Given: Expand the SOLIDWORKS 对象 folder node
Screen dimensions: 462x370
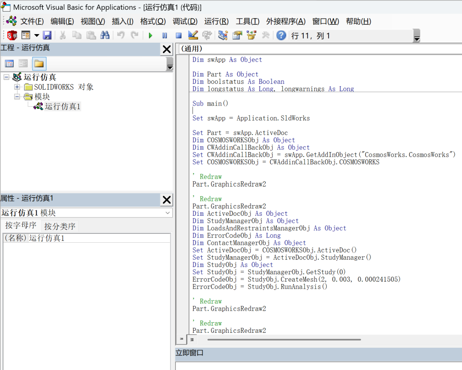Looking at the screenshot, I should coord(17,87).
